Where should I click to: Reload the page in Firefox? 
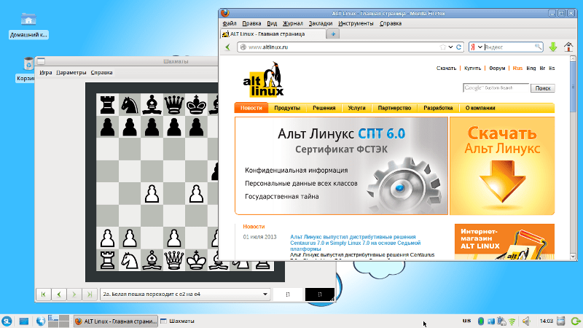[459, 47]
